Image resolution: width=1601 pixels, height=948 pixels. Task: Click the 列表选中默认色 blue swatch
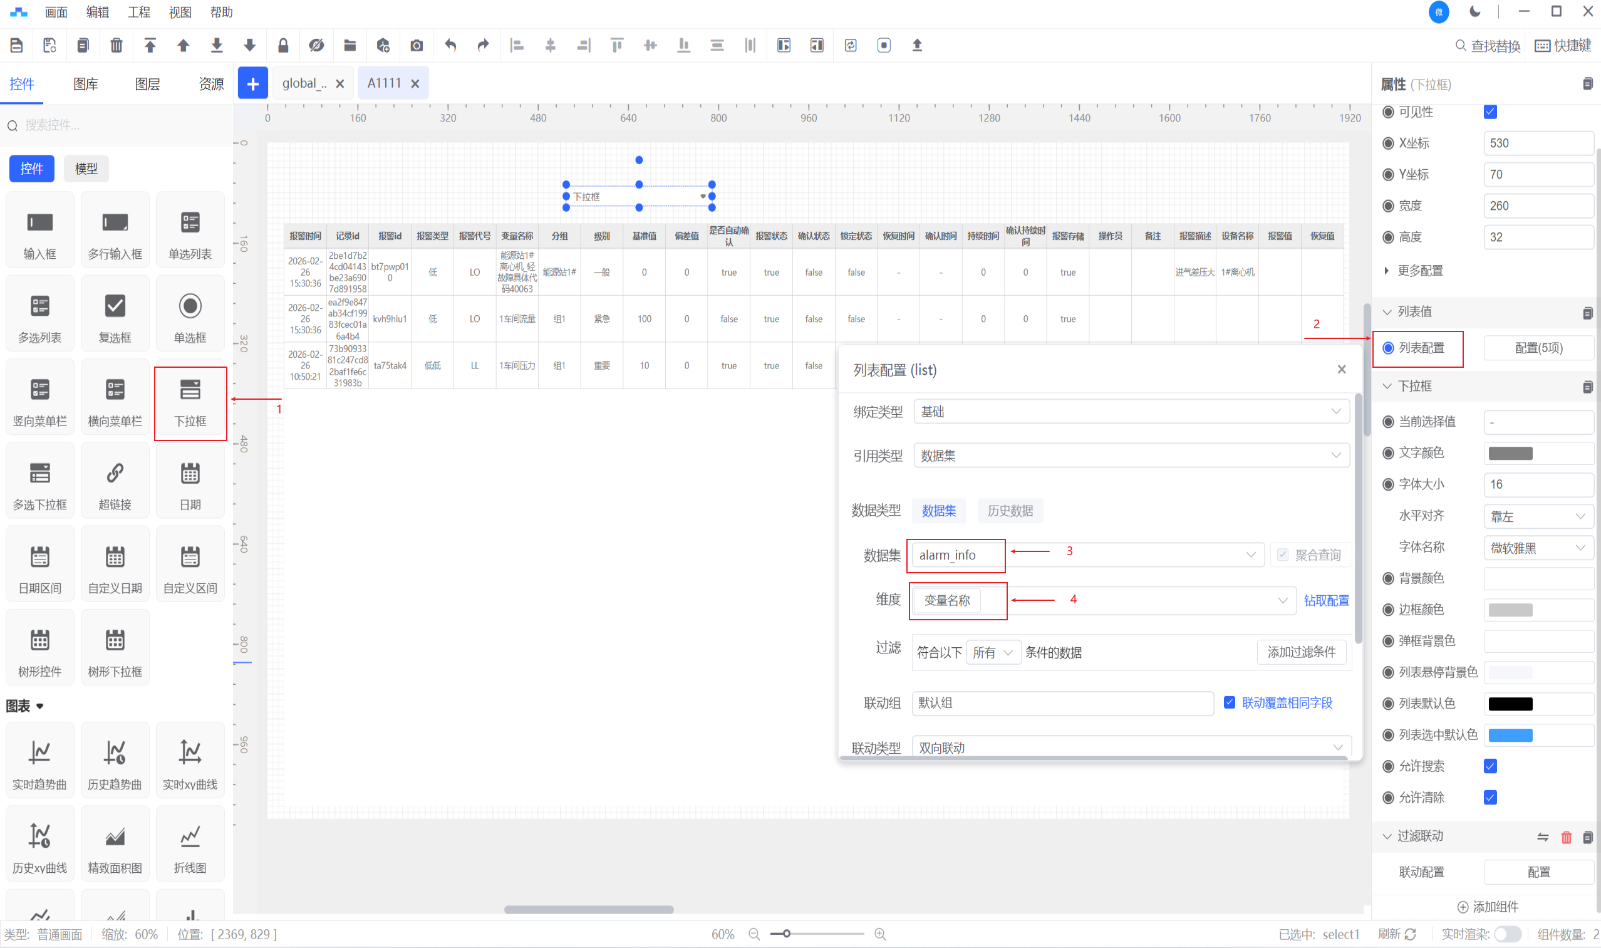coord(1510,734)
